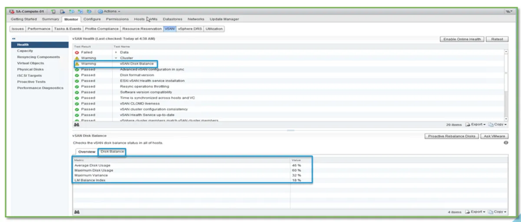
Task: Click green Passed icon for vSAN CLOMD liveness
Action: 76,104
